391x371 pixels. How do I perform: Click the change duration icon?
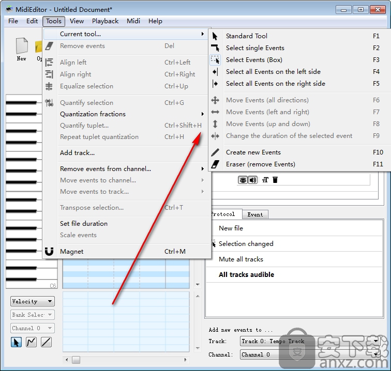[x=215, y=136]
